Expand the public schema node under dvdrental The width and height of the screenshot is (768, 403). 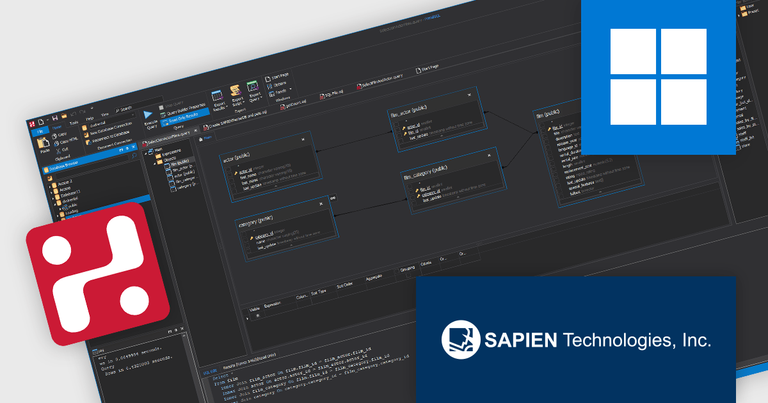pyautogui.click(x=60, y=209)
